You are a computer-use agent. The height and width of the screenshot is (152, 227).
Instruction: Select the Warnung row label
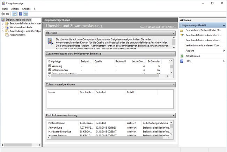coord(57,66)
